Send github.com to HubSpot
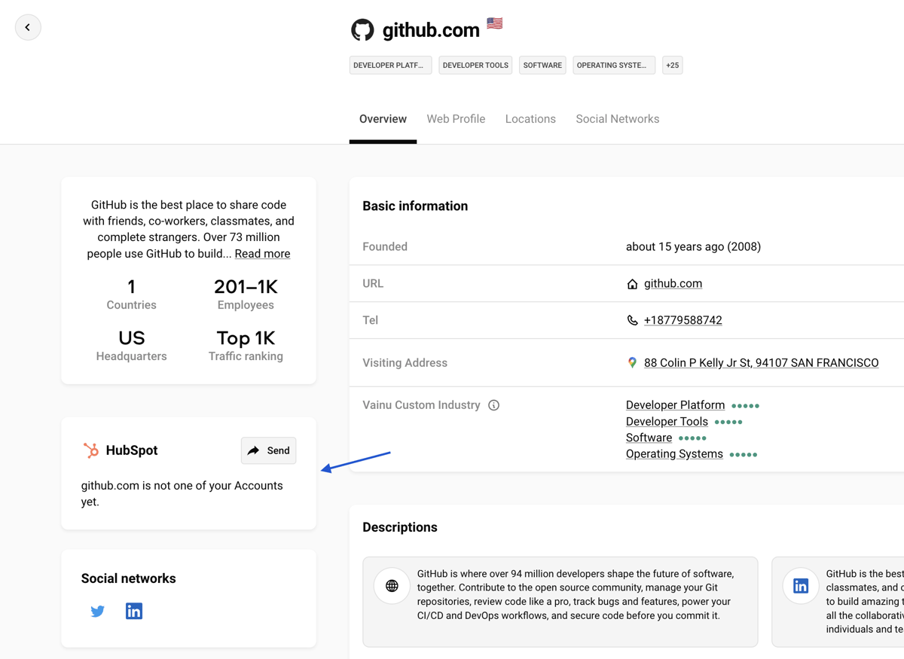 (x=269, y=450)
